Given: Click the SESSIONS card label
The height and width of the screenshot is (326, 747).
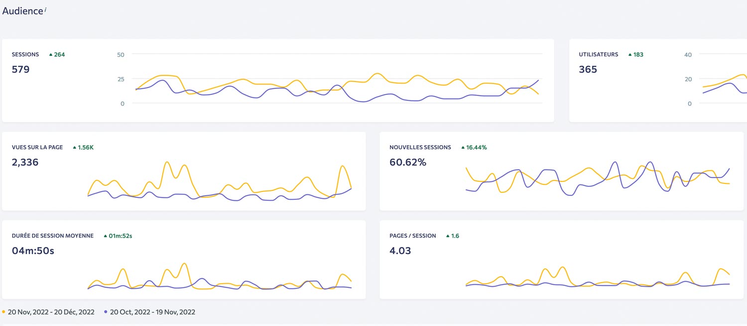Looking at the screenshot, I should [x=25, y=55].
